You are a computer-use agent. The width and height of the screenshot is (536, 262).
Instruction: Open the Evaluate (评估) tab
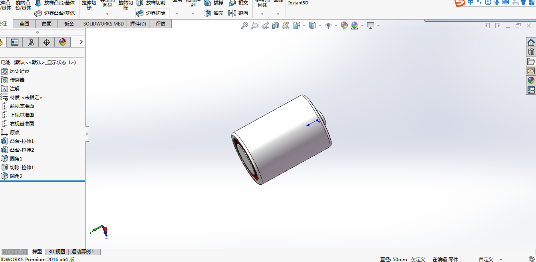(x=161, y=24)
